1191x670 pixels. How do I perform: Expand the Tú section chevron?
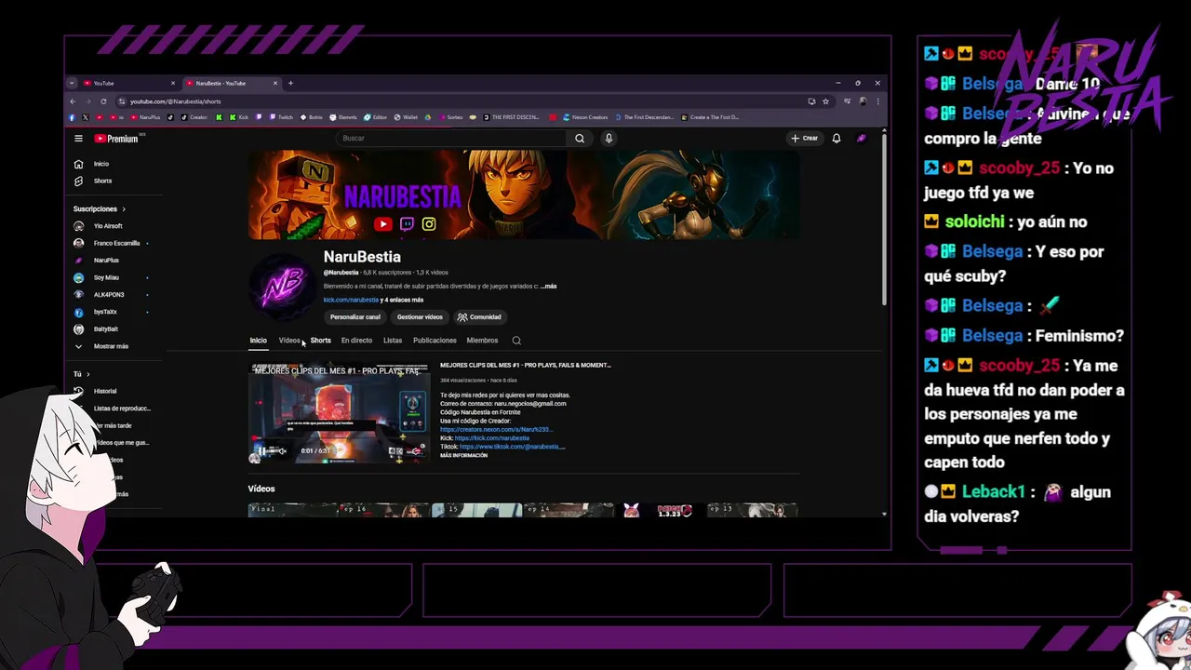87,374
